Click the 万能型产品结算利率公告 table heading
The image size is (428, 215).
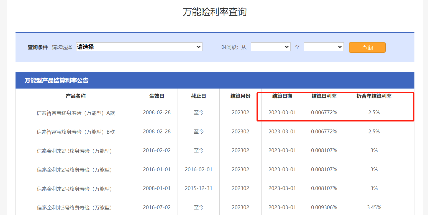[57, 81]
